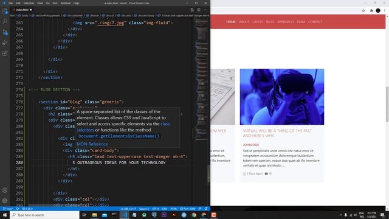Open the Explorer view in VS Code activity bar
389x219 pixels.
[x=5, y=11]
